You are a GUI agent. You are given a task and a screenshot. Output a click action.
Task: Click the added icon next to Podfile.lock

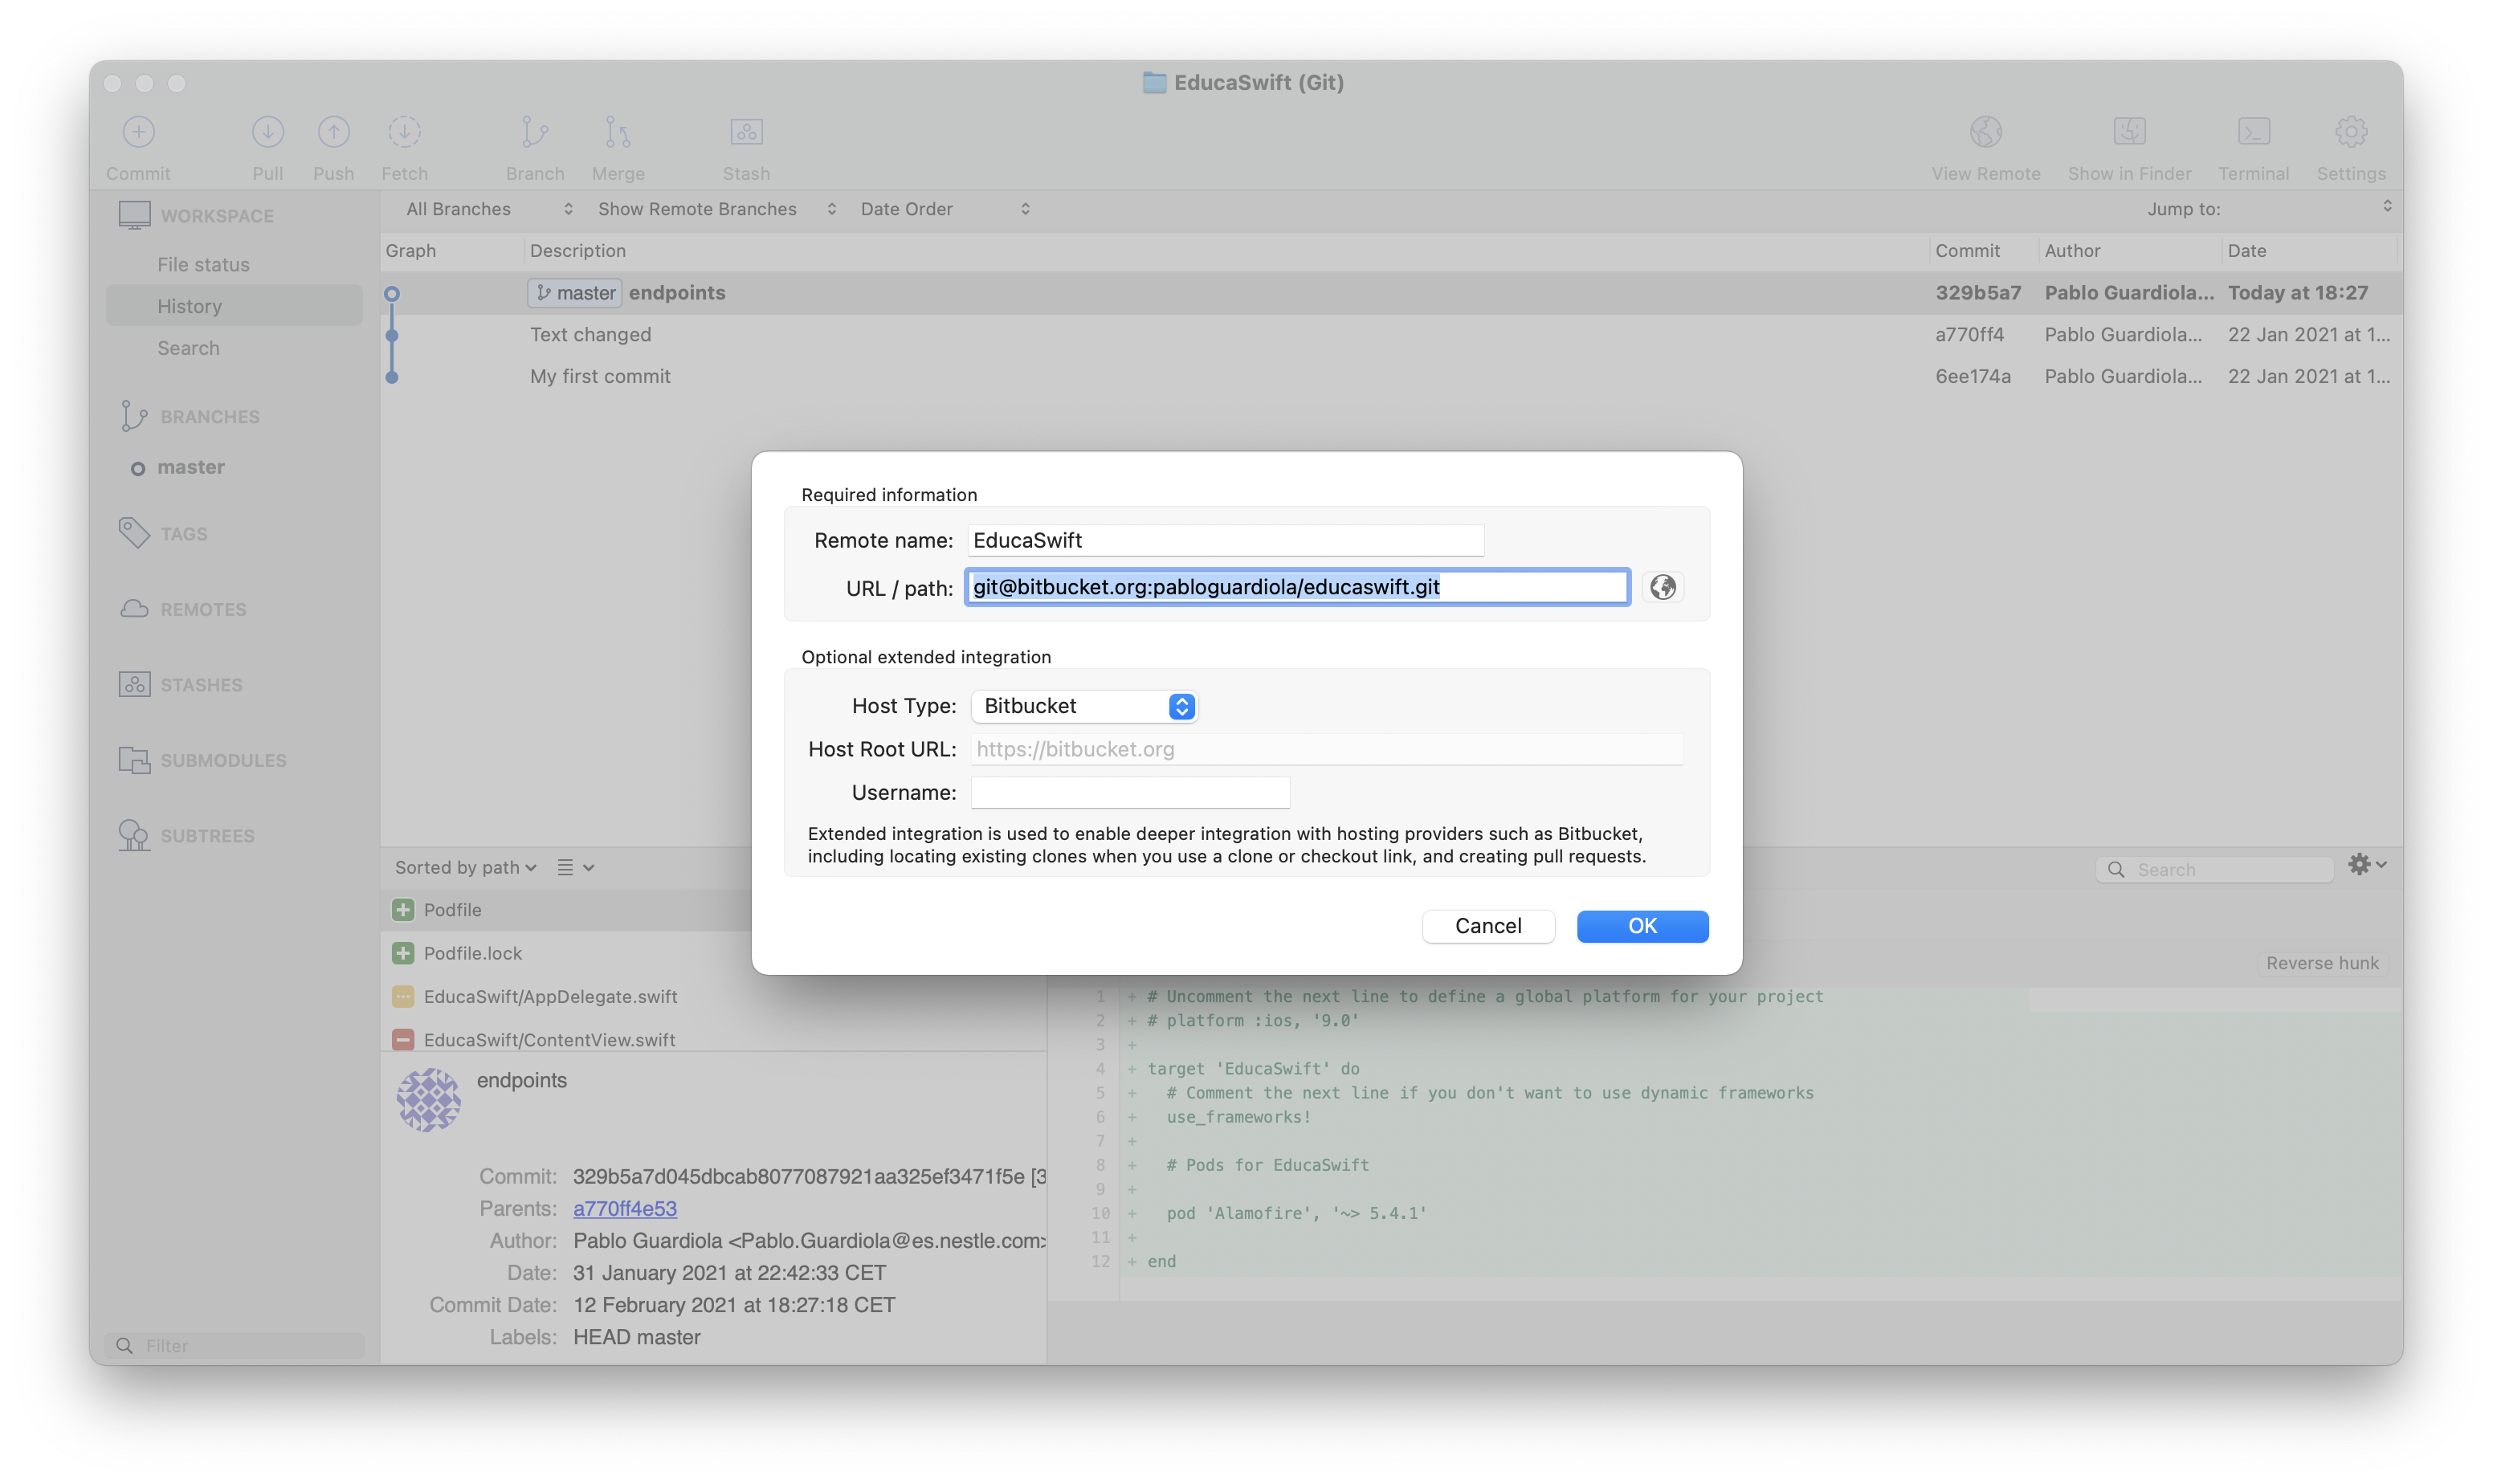point(403,953)
